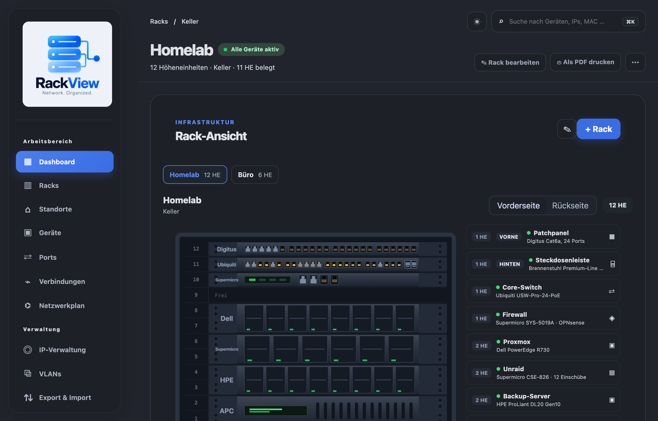
Task: Select the Dell server in units 7-8
Action: pyautogui.click(x=328, y=319)
